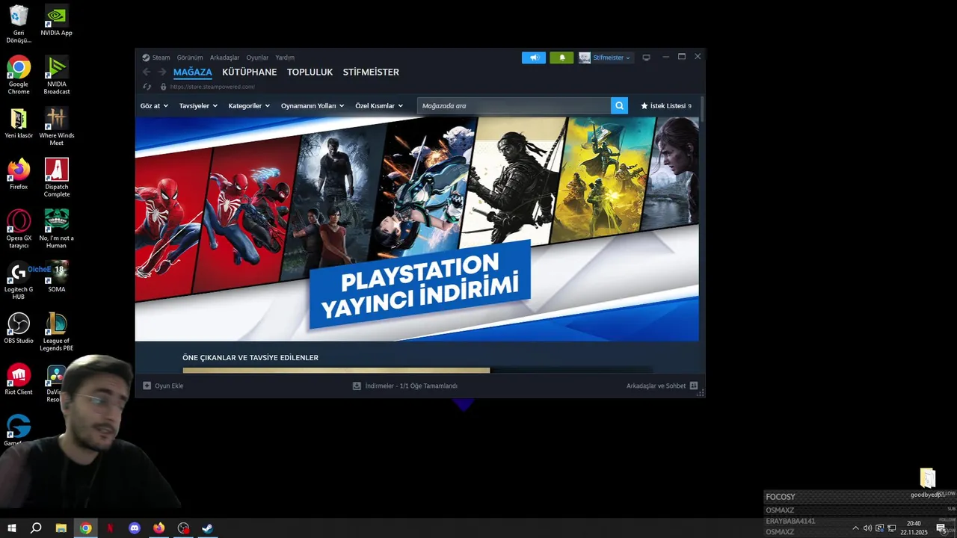The width and height of the screenshot is (957, 538).
Task: Open the Oyunlar menu
Action: [x=257, y=58]
